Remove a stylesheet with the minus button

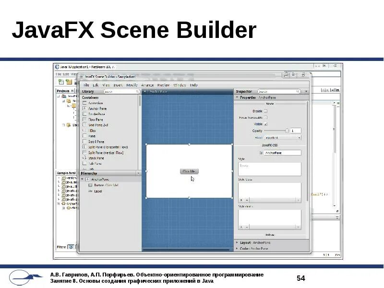pyautogui.click(x=247, y=227)
